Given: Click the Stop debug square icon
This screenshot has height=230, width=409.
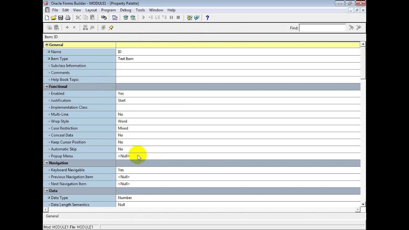Looking at the screenshot, I should click(x=178, y=18).
